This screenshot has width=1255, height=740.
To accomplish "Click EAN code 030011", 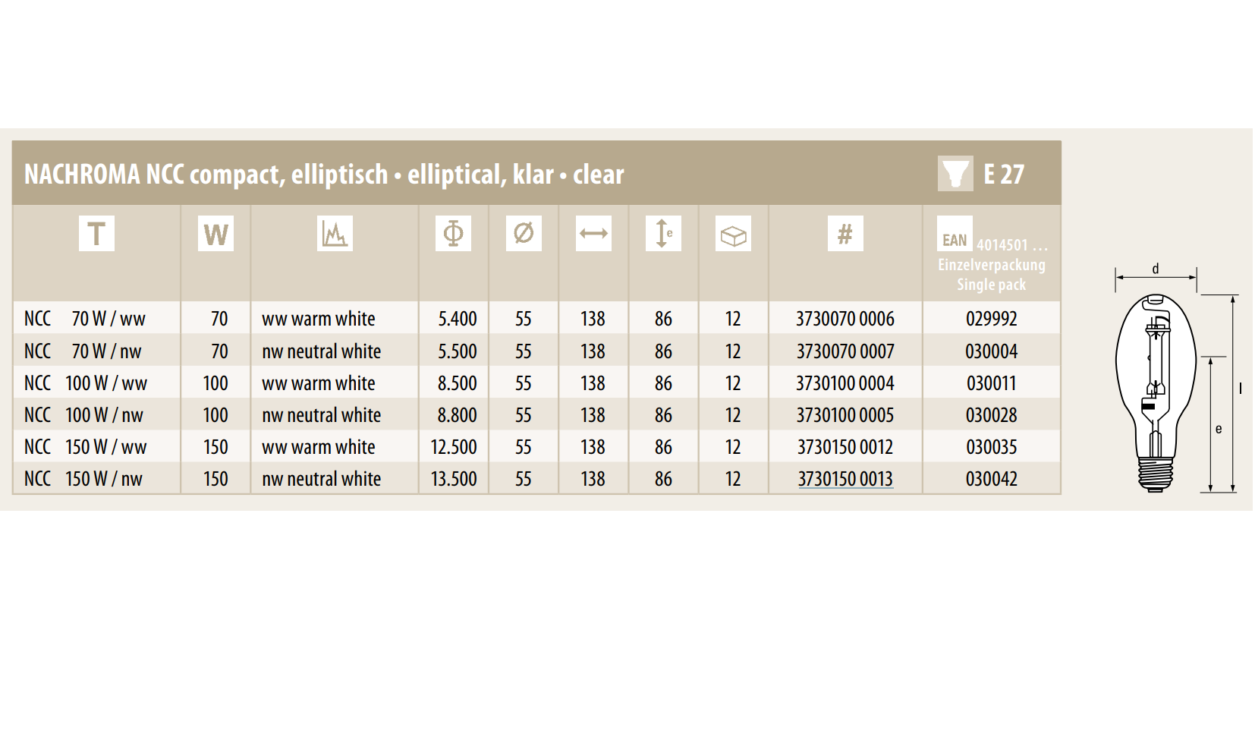I will (992, 383).
